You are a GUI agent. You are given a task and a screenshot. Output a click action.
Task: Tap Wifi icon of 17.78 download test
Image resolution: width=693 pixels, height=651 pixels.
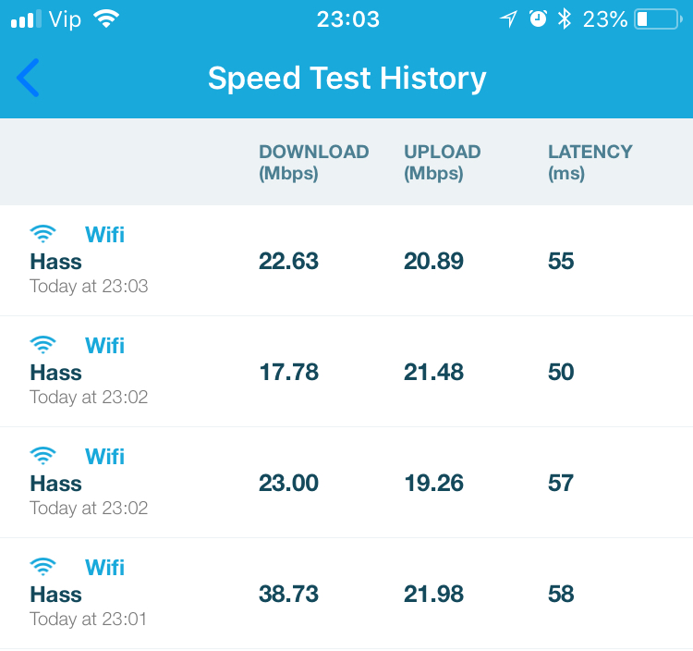coord(43,345)
